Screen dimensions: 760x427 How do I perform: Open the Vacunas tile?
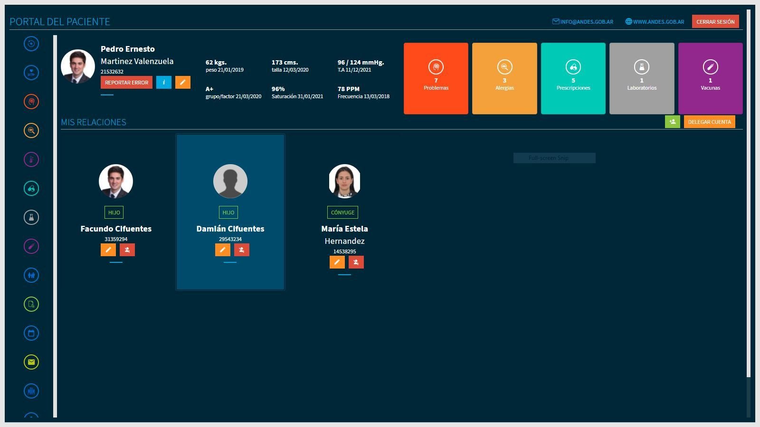point(711,79)
